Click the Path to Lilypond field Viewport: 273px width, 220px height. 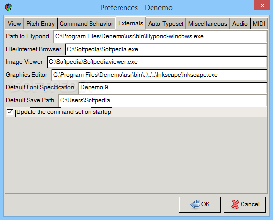tap(160, 36)
